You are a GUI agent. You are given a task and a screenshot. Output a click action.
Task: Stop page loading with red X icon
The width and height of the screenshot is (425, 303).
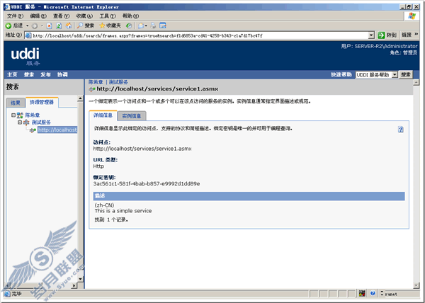coord(49,25)
